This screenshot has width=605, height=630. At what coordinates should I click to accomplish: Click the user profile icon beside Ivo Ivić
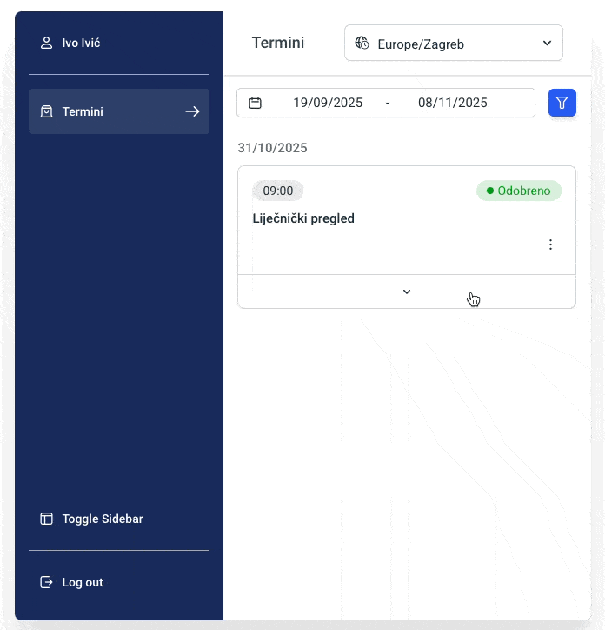[47, 43]
